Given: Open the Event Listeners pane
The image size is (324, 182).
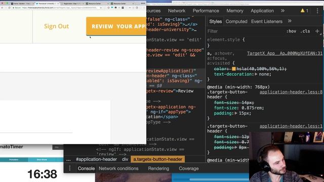Looking at the screenshot, I should (x=267, y=21).
